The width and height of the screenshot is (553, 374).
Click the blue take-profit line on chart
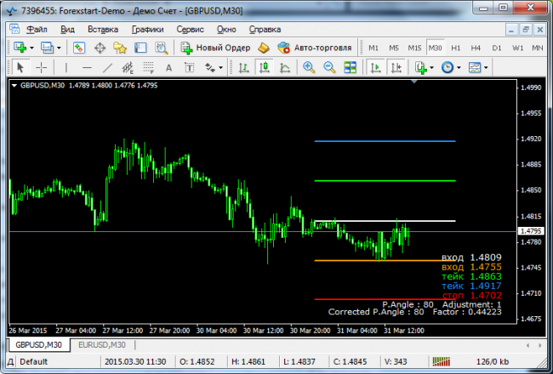click(385, 141)
